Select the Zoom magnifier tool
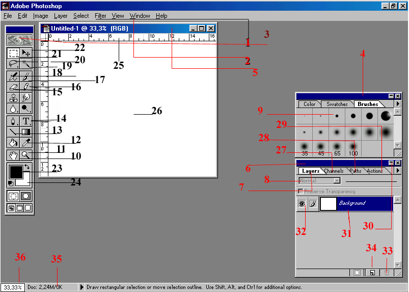 coord(26,155)
